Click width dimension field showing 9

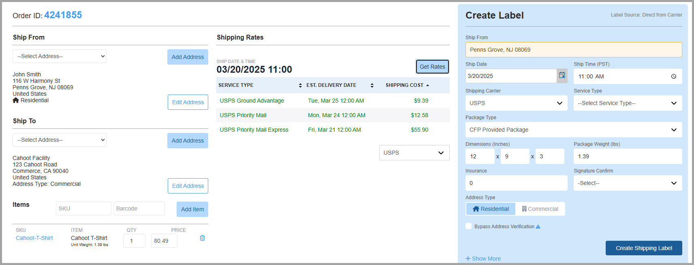pyautogui.click(x=515, y=156)
